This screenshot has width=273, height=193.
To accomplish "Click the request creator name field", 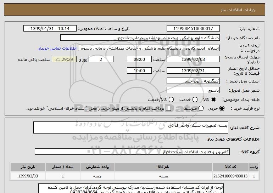I will point(149,48).
